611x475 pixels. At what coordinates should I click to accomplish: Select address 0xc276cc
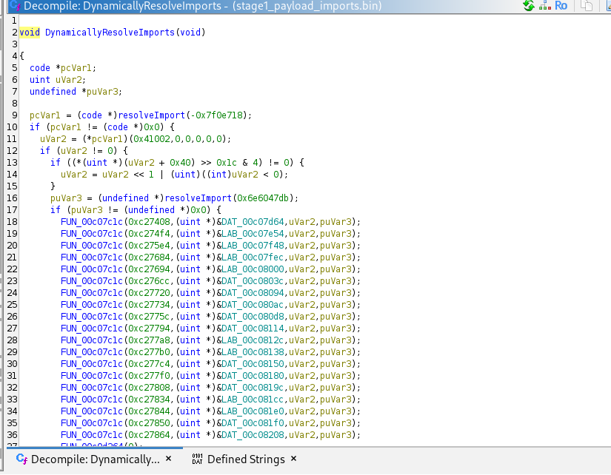[150, 280]
